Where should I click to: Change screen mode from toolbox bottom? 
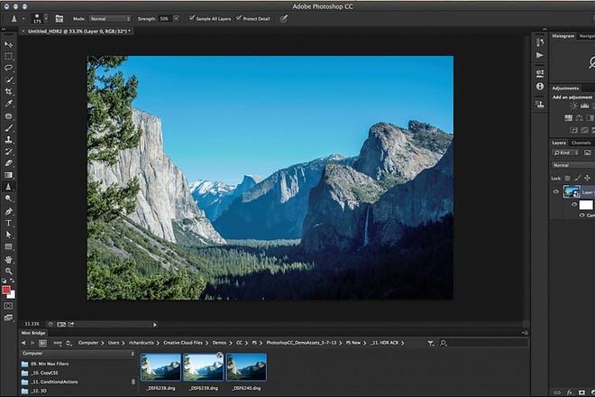[x=8, y=318]
